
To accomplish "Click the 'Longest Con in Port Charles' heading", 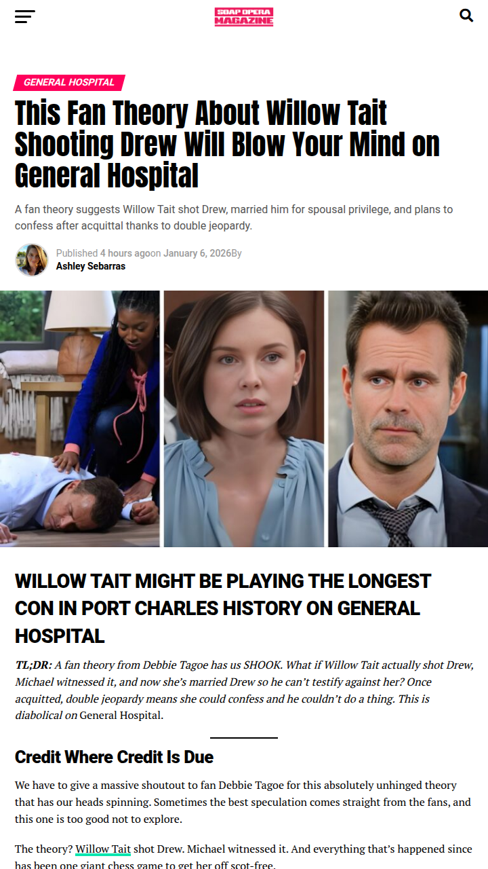I will (x=223, y=608).
